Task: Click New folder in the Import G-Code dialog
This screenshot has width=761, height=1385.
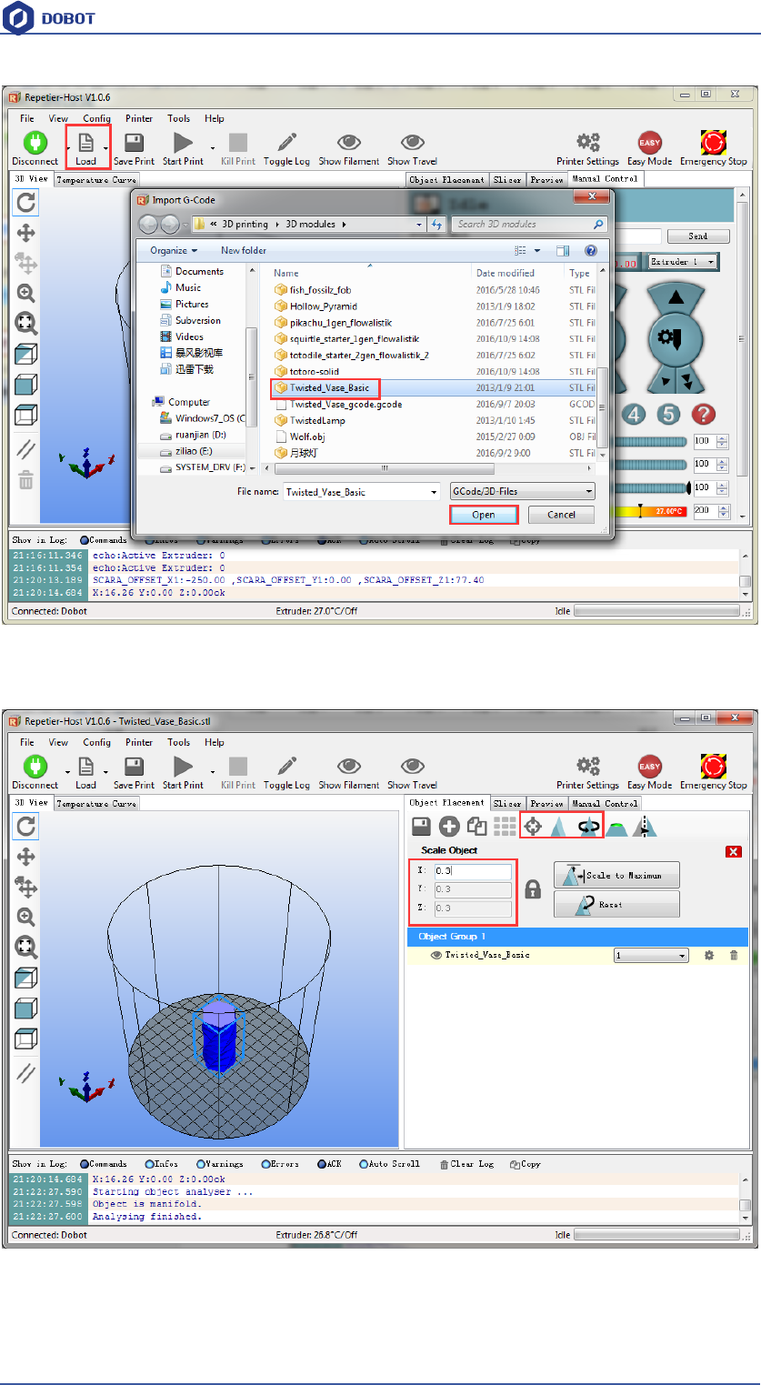Action: coord(244,251)
